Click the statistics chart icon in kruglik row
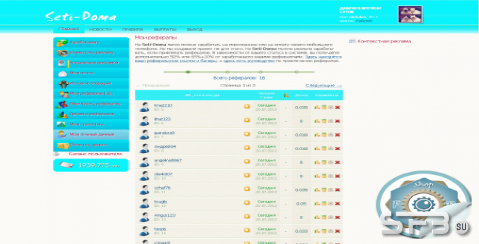The height and width of the screenshot is (244, 479). pyautogui.click(x=317, y=204)
